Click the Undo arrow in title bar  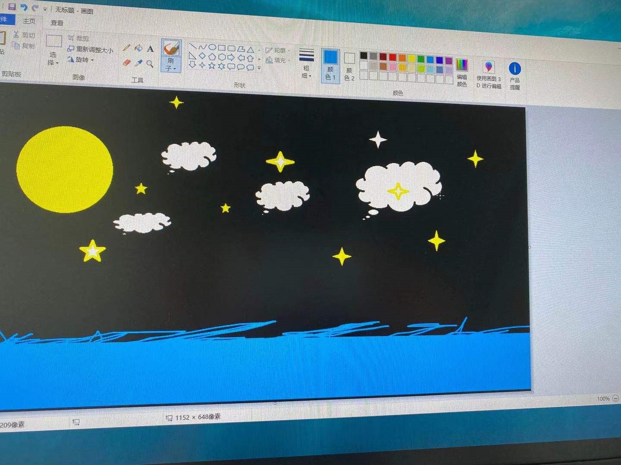click(x=24, y=7)
